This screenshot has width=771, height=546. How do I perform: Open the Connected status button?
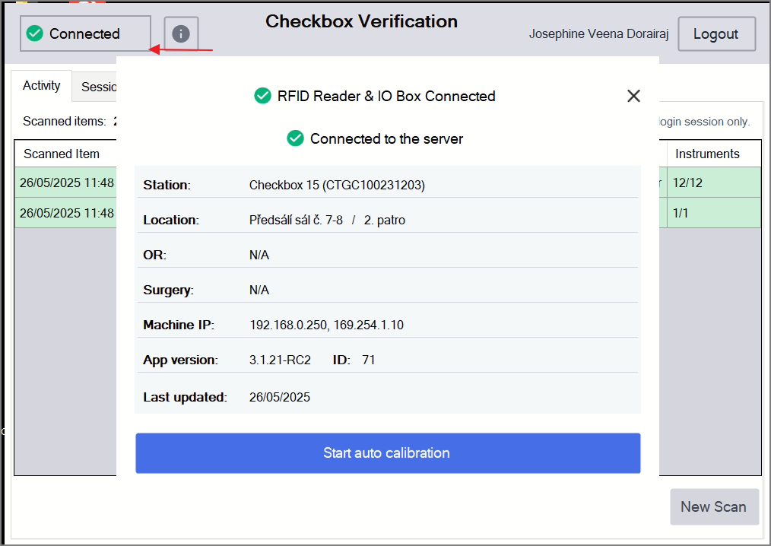pos(85,33)
